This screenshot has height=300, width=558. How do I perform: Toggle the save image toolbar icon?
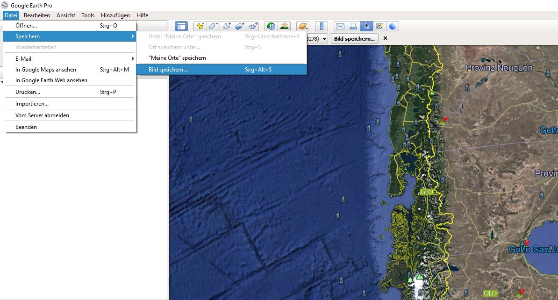tap(366, 26)
